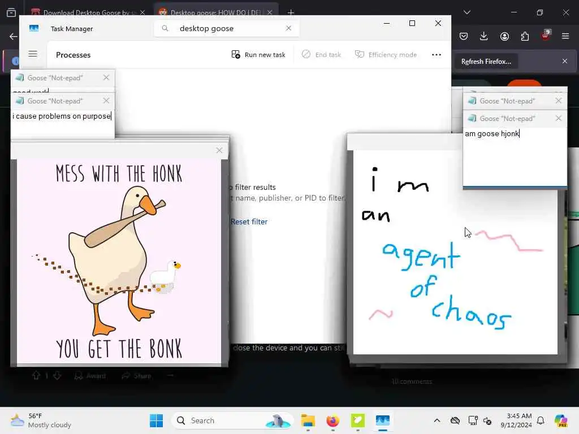Open Task Manager more options ellipsis
Viewport: 579px width, 434px height.
point(436,55)
